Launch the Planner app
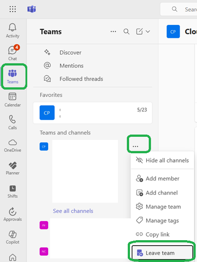 pyautogui.click(x=13, y=168)
